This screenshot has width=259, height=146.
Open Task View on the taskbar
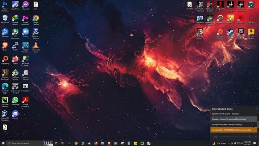(63, 143)
